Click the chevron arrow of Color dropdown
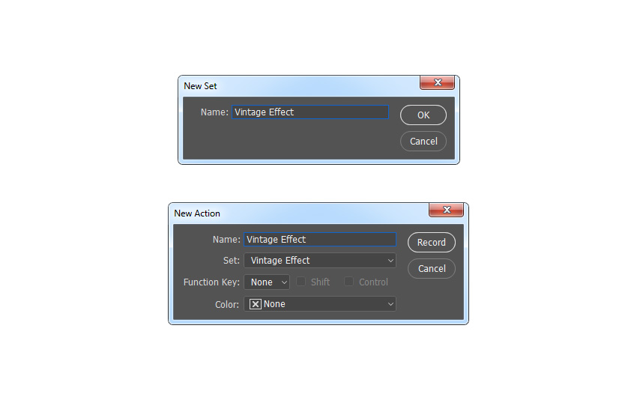This screenshot has width=637, height=400. click(x=390, y=304)
